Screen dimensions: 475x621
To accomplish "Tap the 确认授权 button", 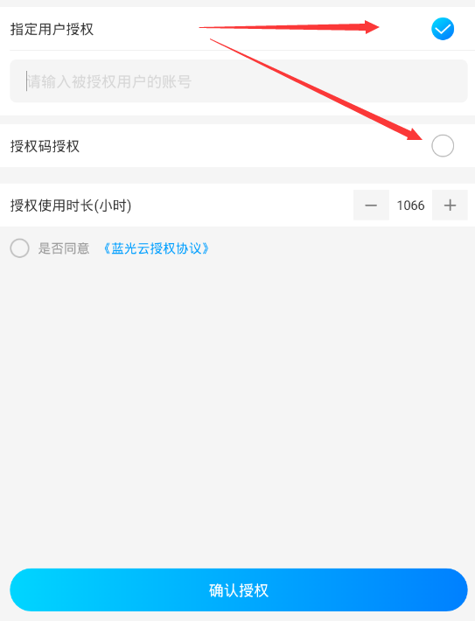I will tap(239, 590).
